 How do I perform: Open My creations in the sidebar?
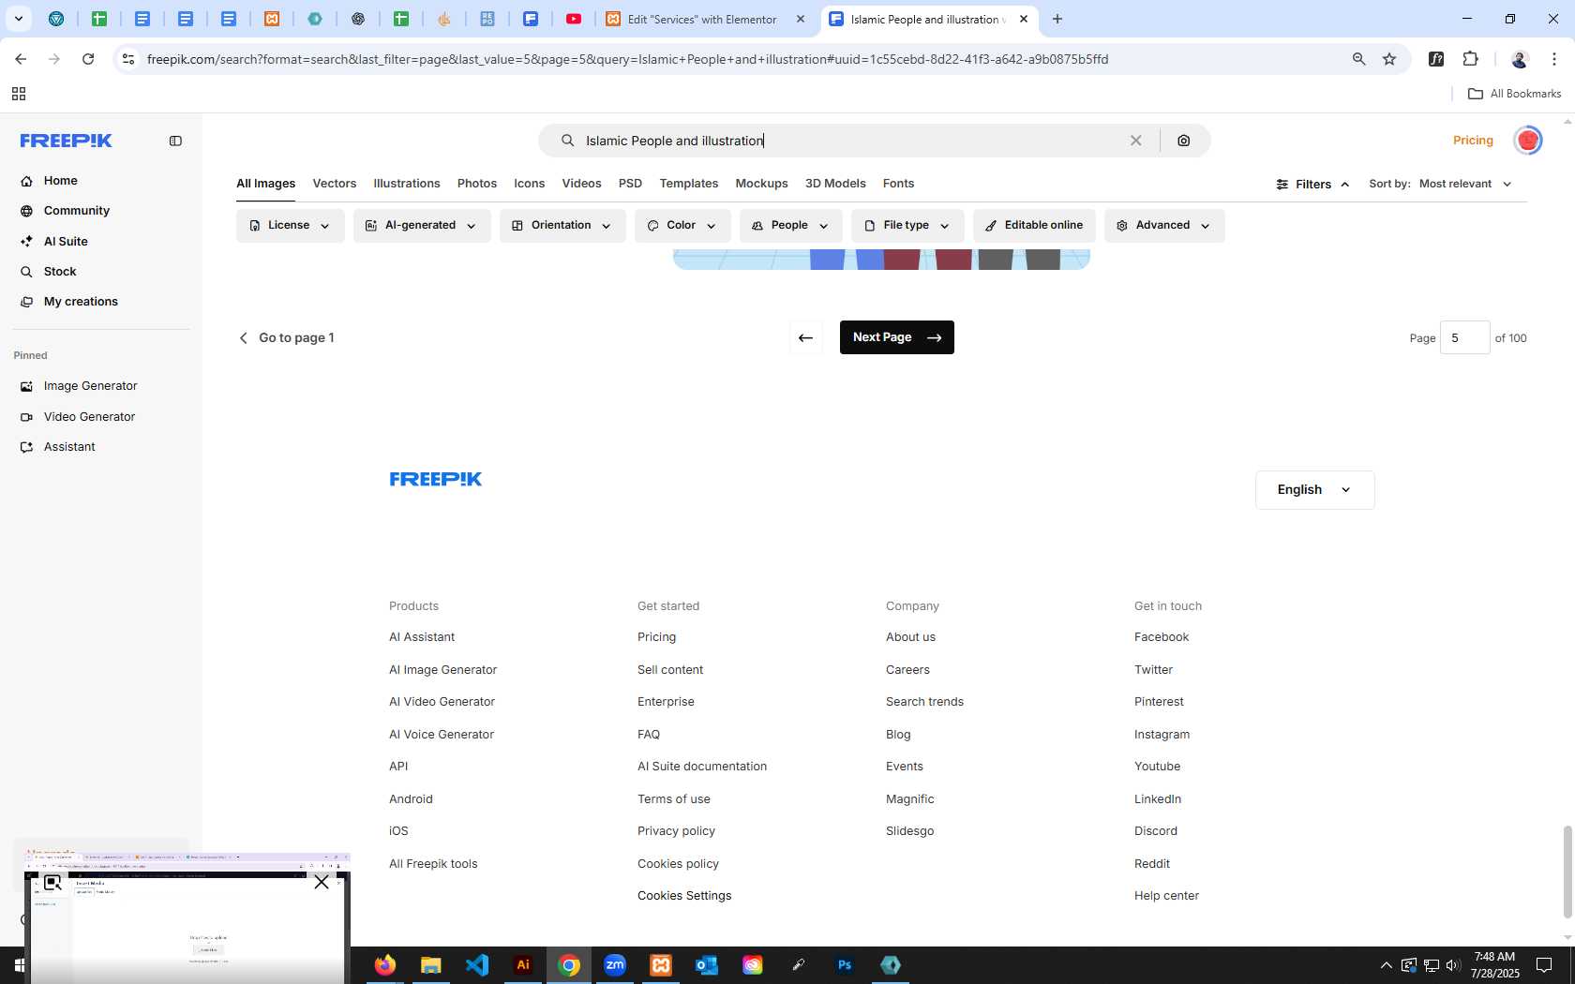click(81, 302)
